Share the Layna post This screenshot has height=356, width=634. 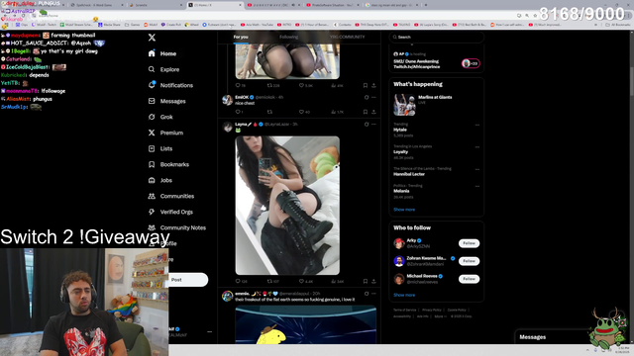(374, 281)
